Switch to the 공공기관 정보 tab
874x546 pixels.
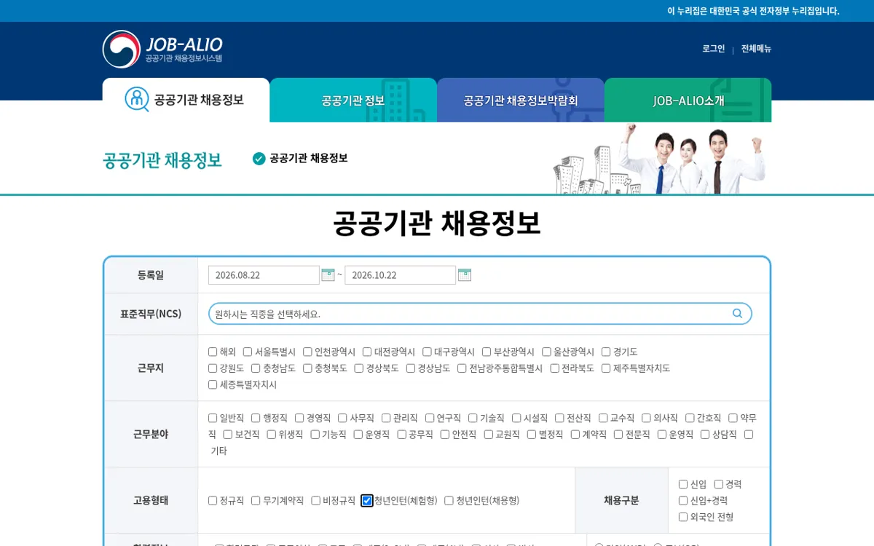click(353, 100)
